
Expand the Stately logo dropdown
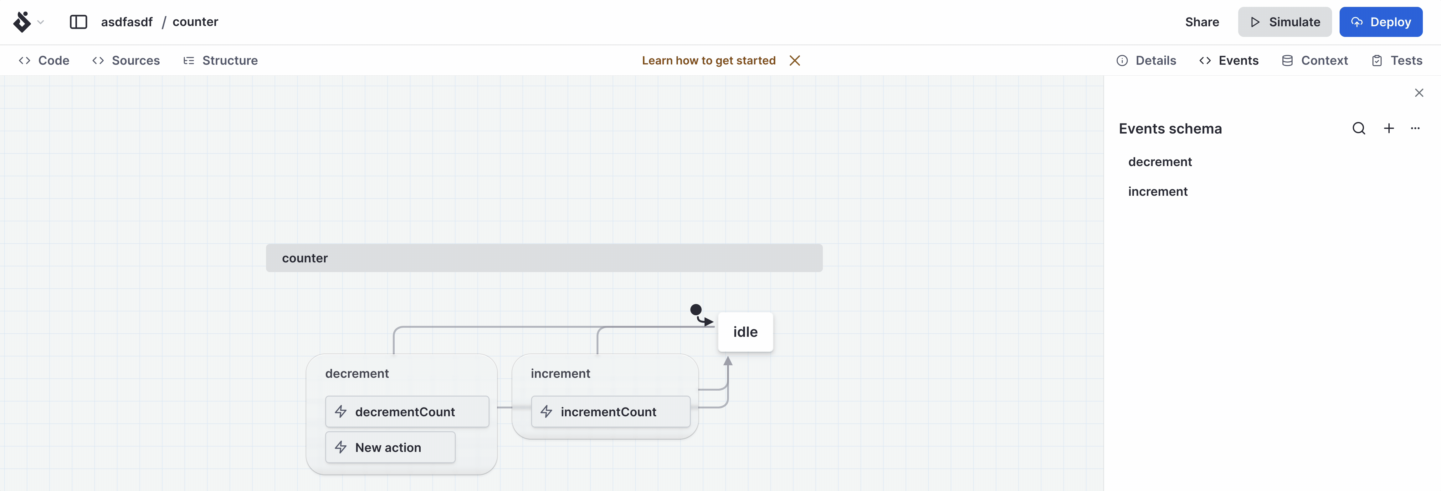point(40,23)
